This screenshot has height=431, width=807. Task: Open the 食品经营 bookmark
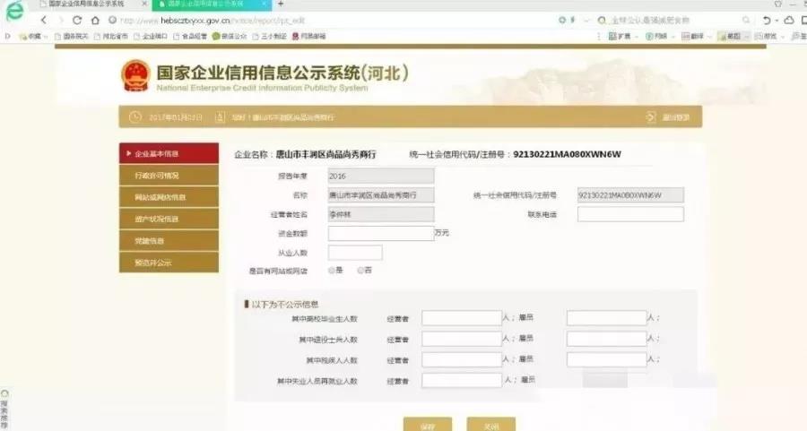190,37
